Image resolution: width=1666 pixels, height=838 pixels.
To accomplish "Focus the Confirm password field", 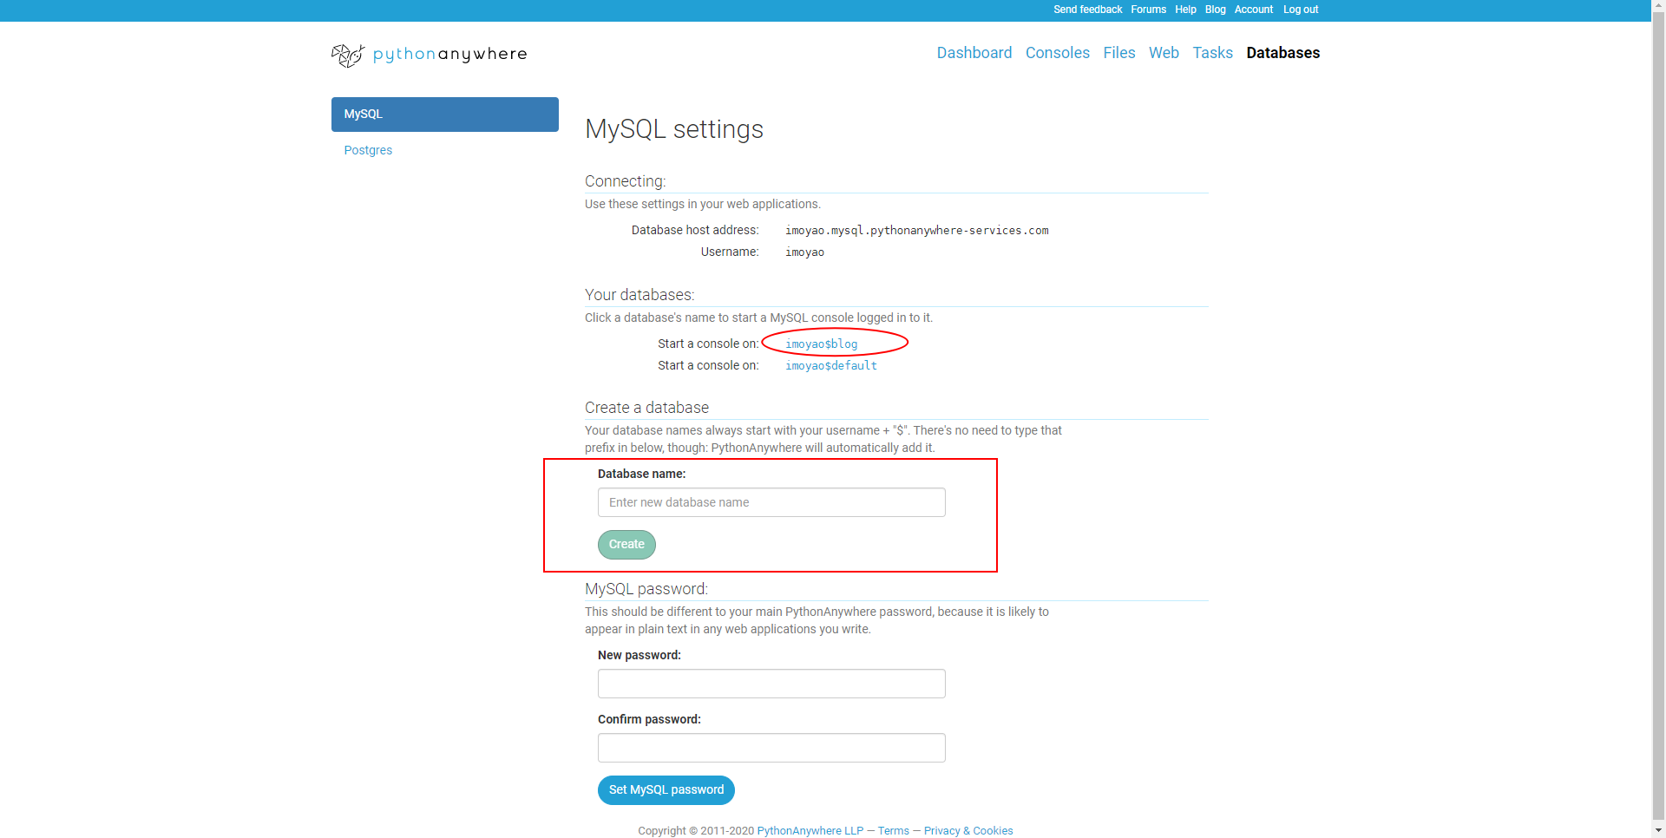I will coord(771,748).
